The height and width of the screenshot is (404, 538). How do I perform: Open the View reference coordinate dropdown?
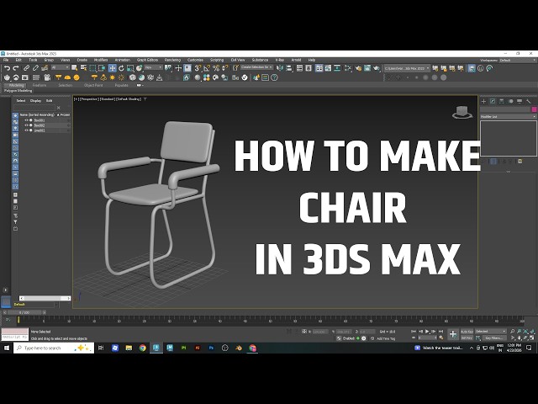click(x=153, y=67)
